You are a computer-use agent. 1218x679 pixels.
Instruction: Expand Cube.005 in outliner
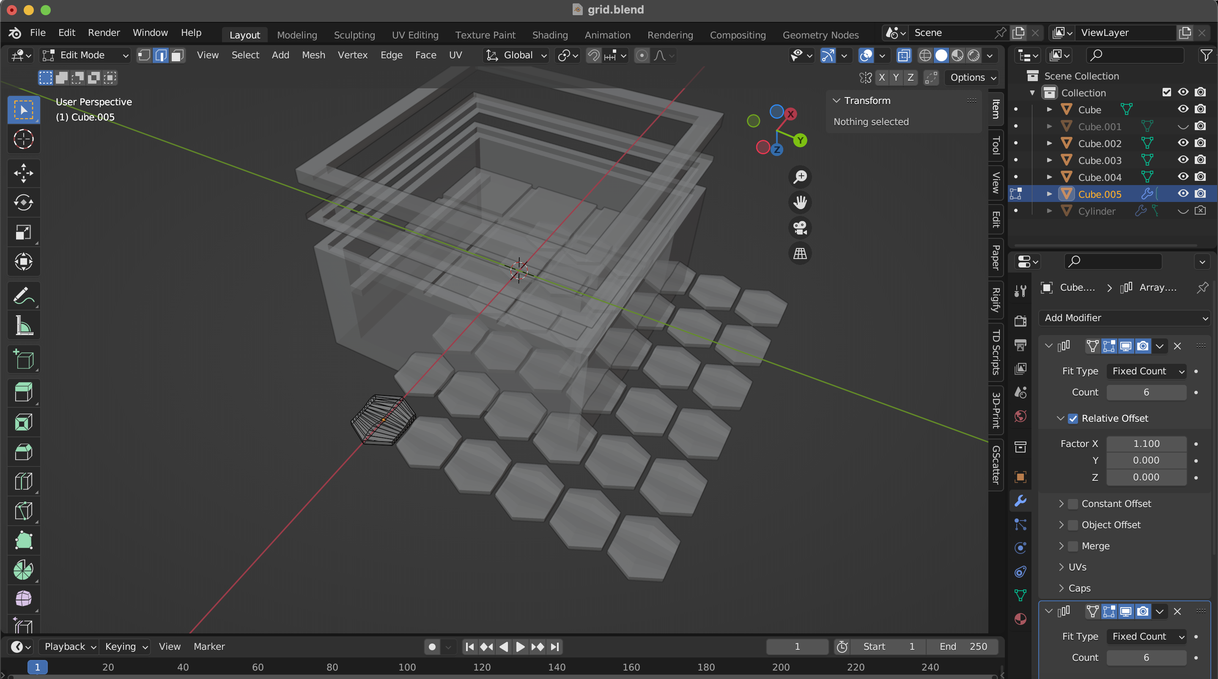click(x=1049, y=194)
